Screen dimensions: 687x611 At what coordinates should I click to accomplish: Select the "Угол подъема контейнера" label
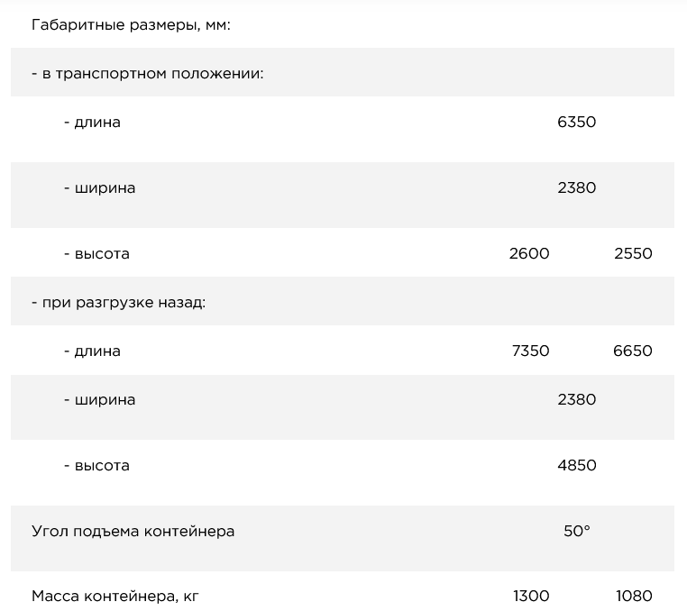(x=133, y=531)
